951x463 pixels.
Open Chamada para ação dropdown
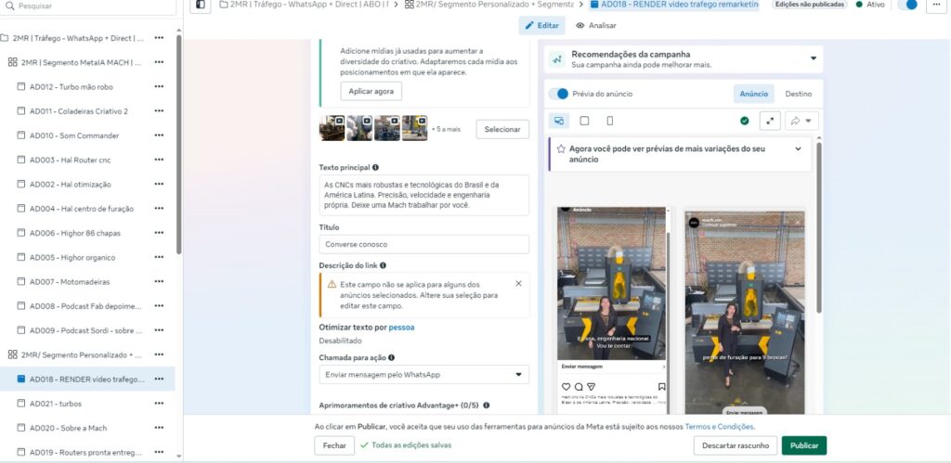tap(423, 375)
